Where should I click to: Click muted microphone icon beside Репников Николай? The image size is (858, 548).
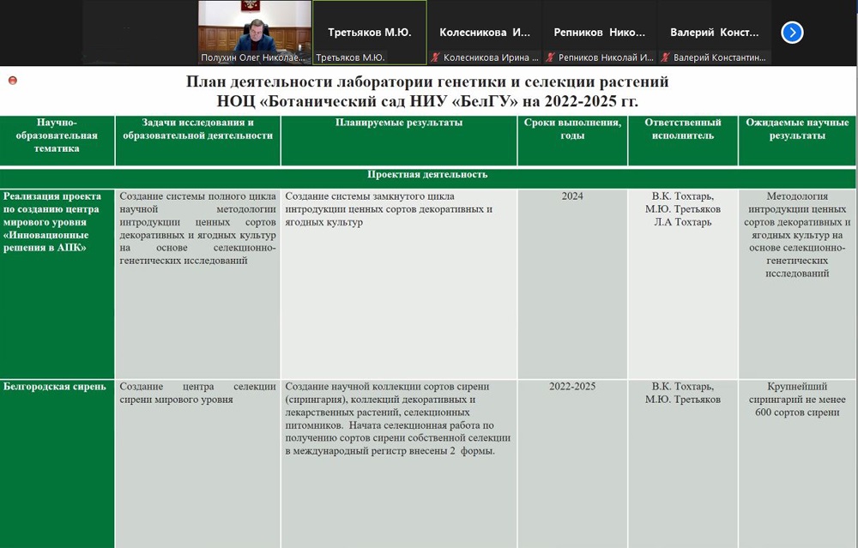tap(551, 58)
